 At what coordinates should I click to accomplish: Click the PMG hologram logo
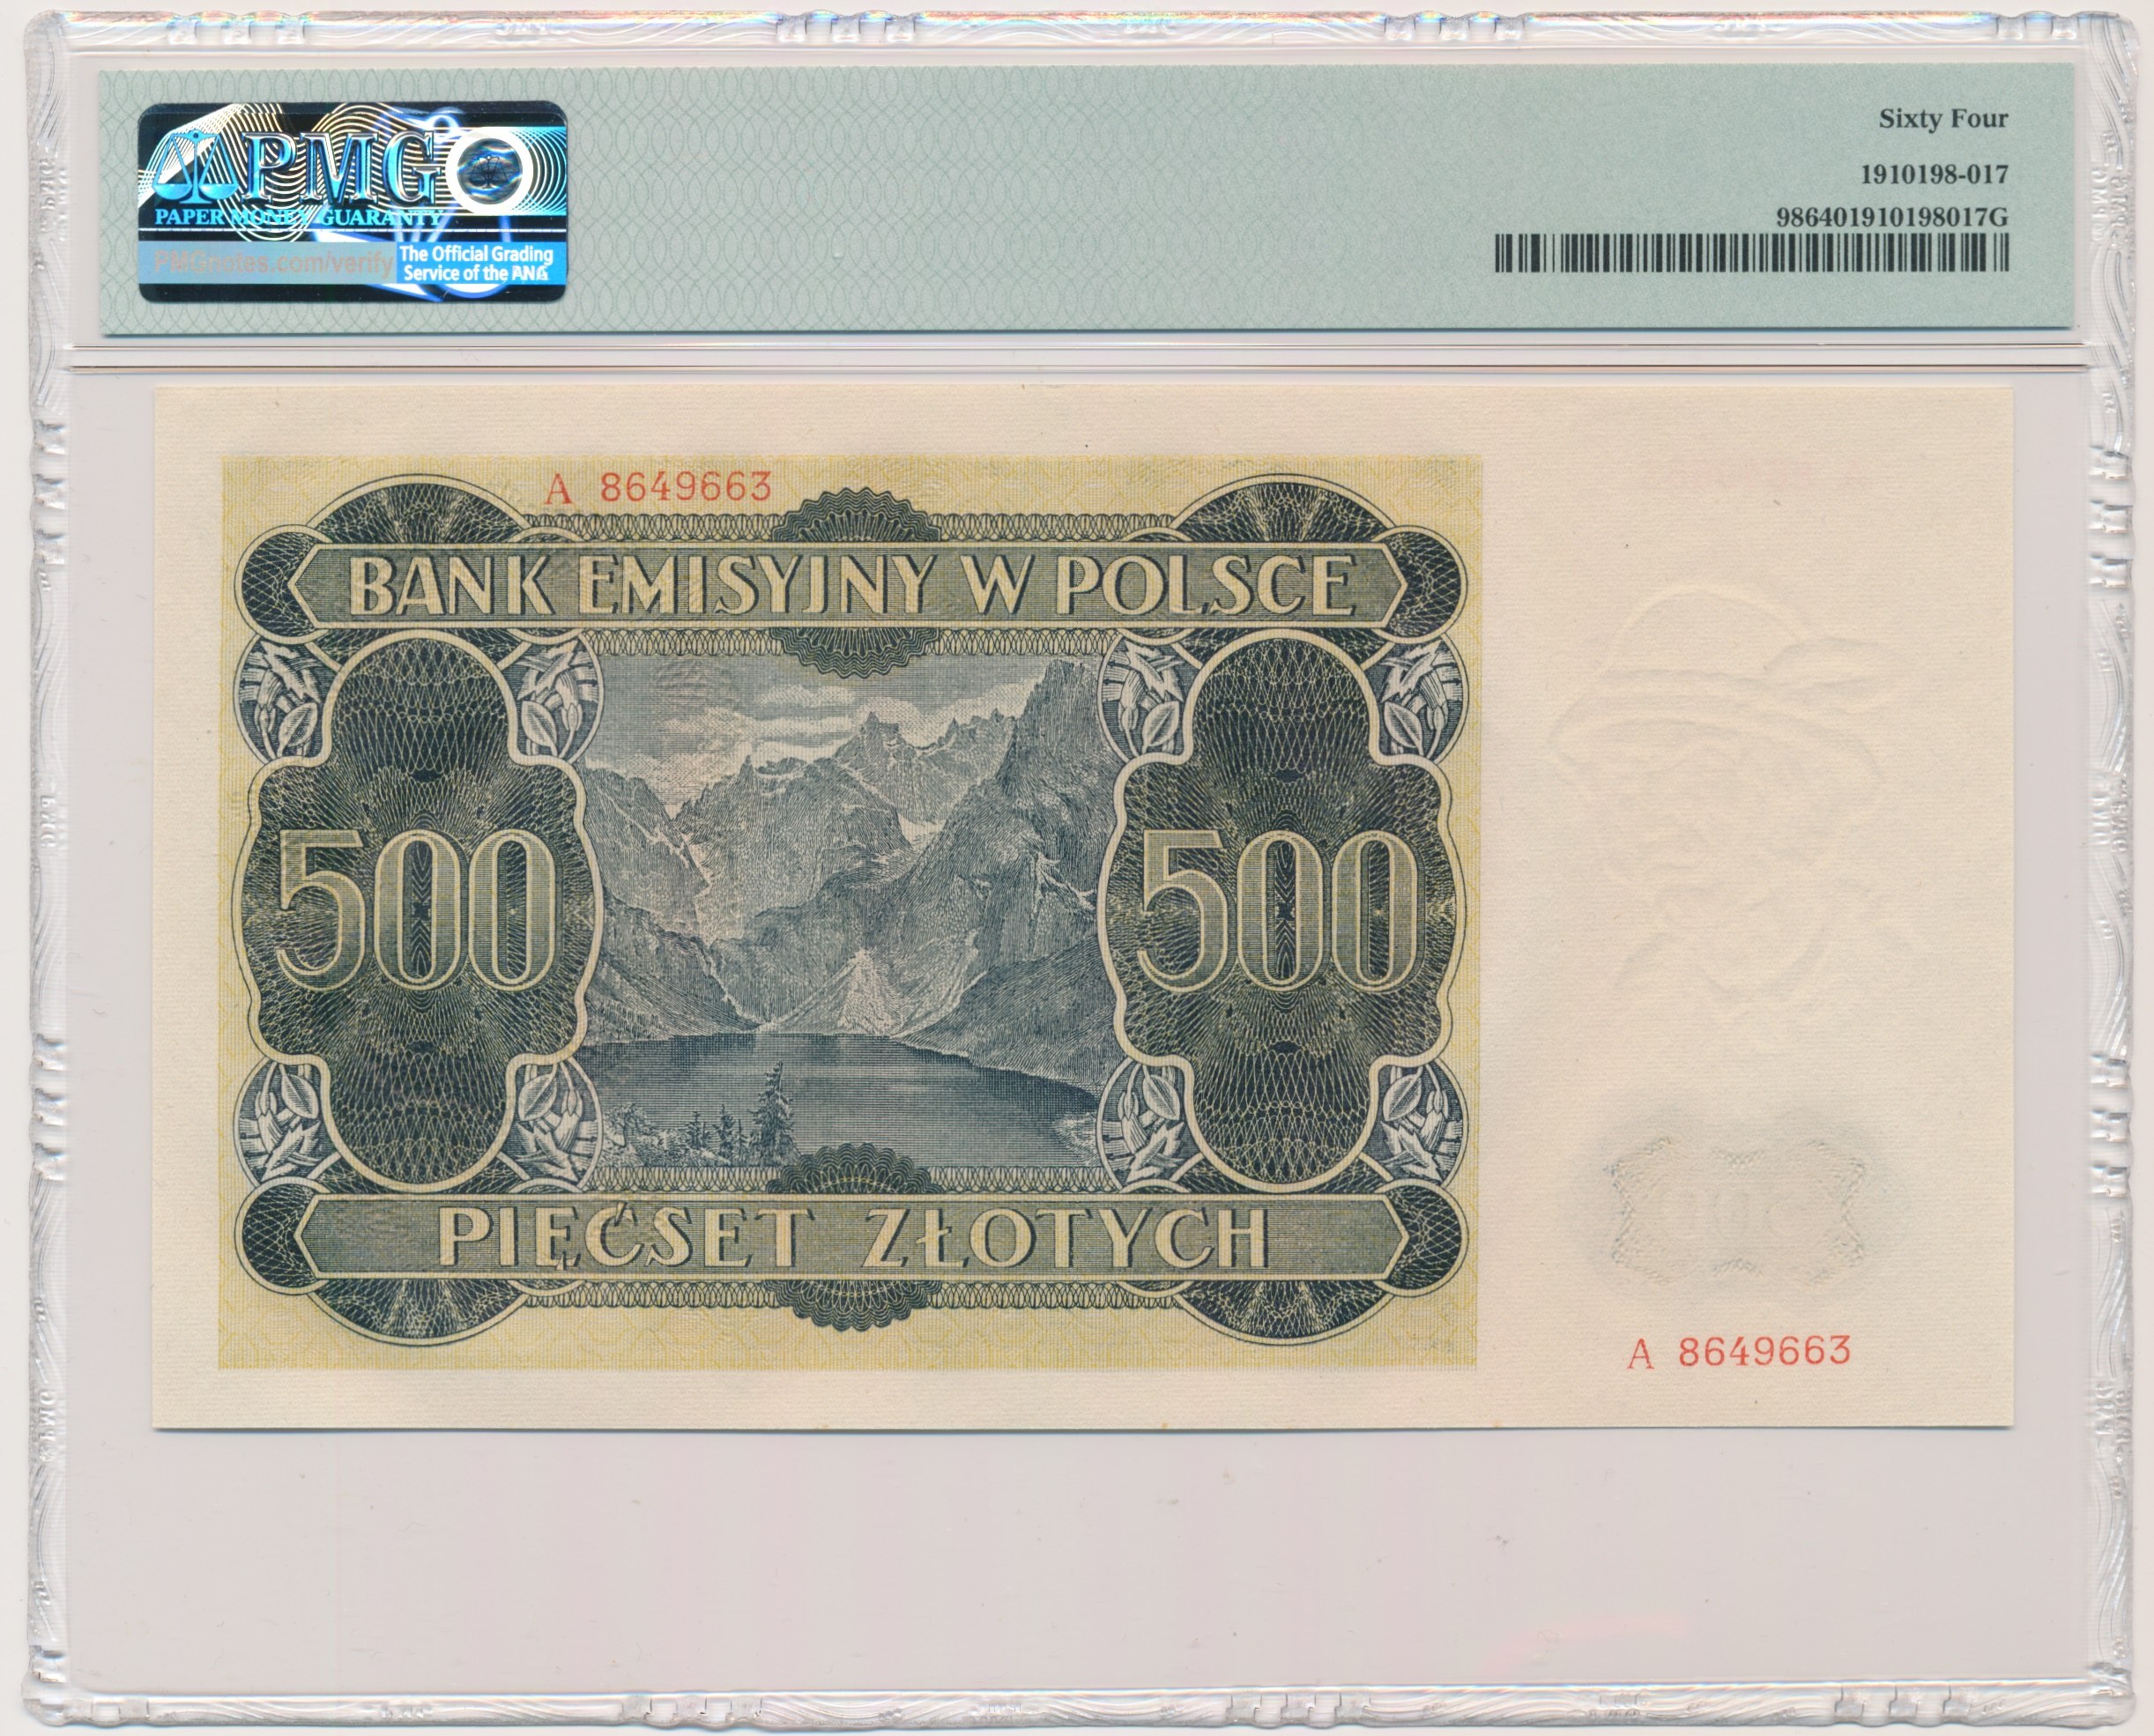tap(352, 201)
